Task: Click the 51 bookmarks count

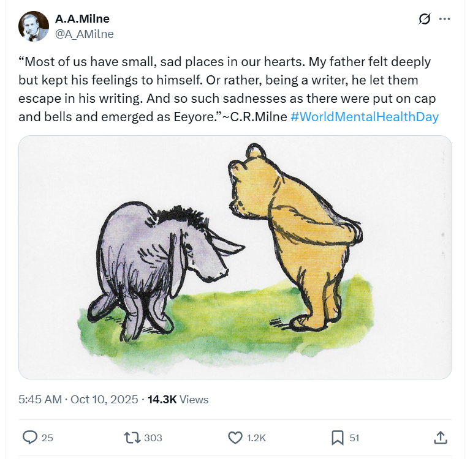Action: [354, 438]
